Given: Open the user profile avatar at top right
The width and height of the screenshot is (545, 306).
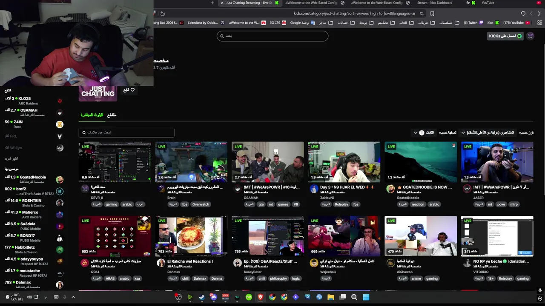Looking at the screenshot, I should [530, 36].
